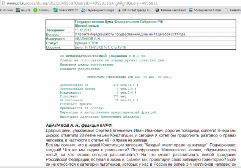Click the Проголосовало против row
This screenshot has width=241, height=168.
98,89
